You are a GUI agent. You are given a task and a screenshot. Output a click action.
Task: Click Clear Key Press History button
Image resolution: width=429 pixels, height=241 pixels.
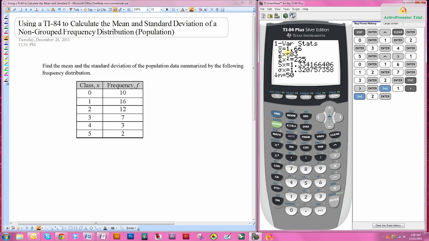point(388,225)
